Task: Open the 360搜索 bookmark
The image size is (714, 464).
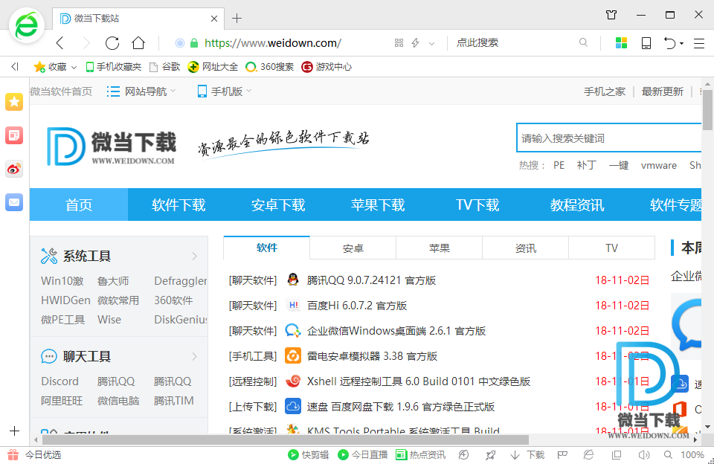Action: 269,67
